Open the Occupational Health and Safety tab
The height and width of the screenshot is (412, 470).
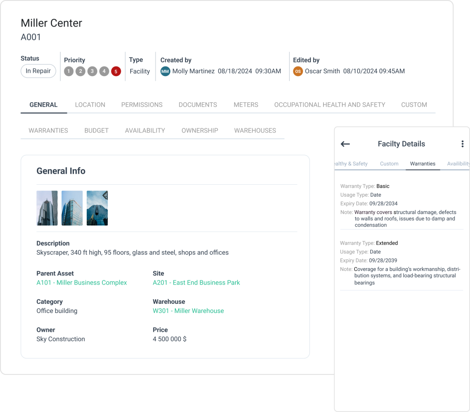[330, 104]
